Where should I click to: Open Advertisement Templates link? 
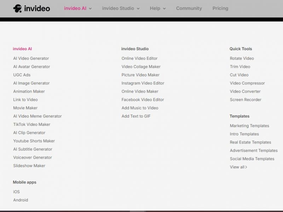point(254,151)
